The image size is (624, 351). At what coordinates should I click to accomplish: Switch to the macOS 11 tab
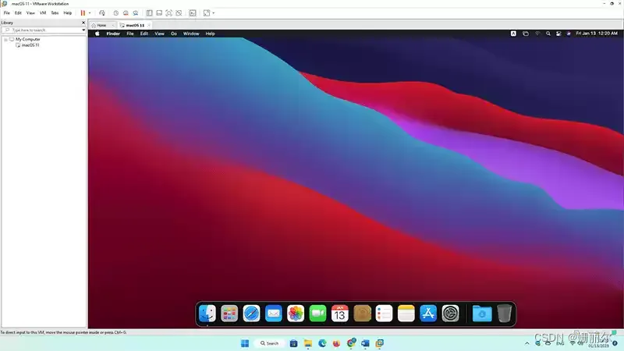tap(133, 25)
